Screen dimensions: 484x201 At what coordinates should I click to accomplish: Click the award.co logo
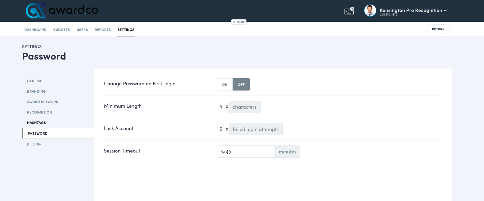pos(62,11)
